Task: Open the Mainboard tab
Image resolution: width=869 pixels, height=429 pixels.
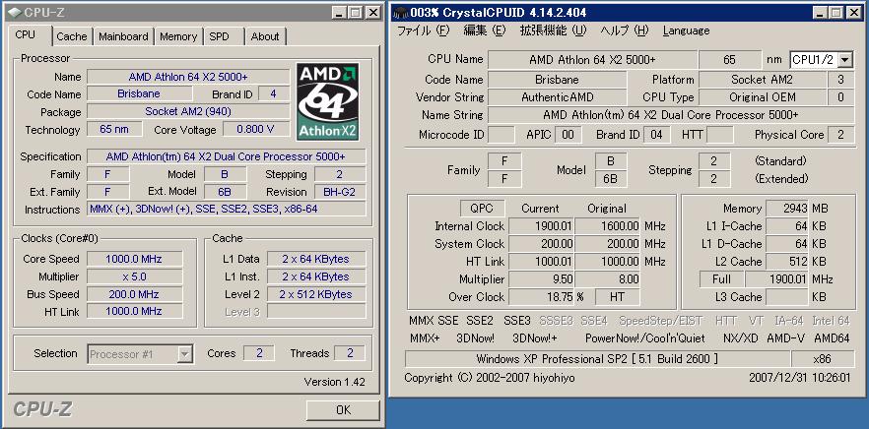Action: (x=123, y=36)
